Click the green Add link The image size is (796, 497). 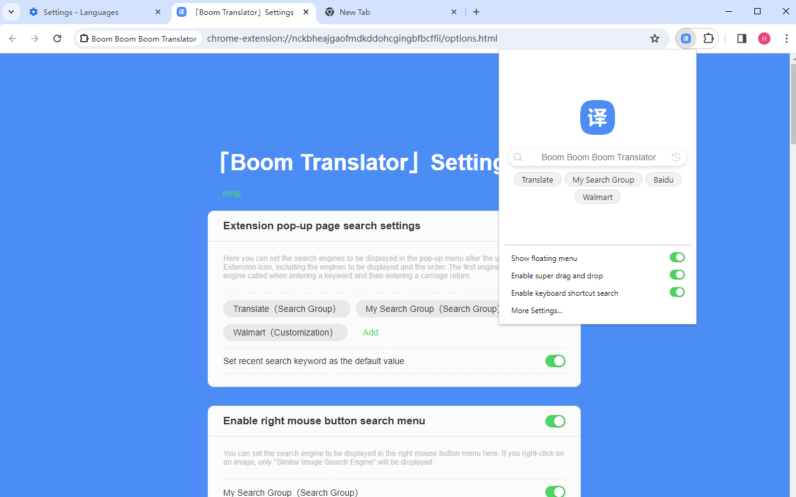click(x=371, y=332)
